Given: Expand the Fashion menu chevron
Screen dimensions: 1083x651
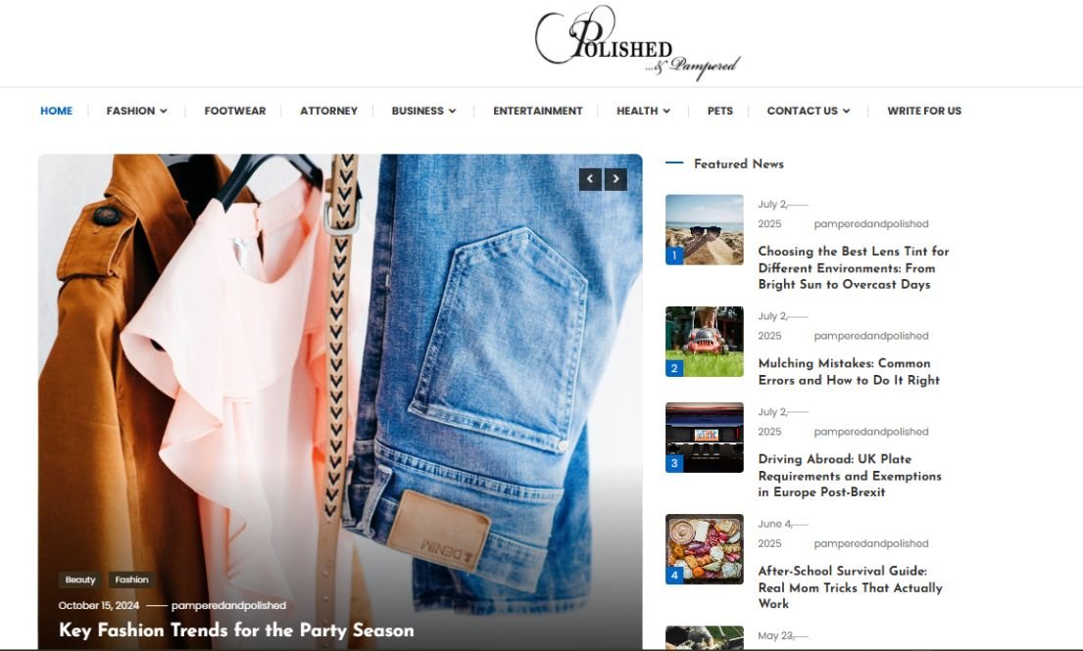Looking at the screenshot, I should tap(164, 111).
